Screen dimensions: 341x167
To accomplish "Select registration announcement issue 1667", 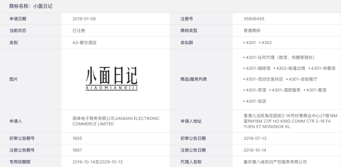I will coord(77,150).
